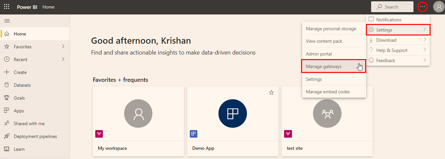This screenshot has height=159, width=445.
Task: Click the Datasets icon in sidebar
Action: (7, 85)
